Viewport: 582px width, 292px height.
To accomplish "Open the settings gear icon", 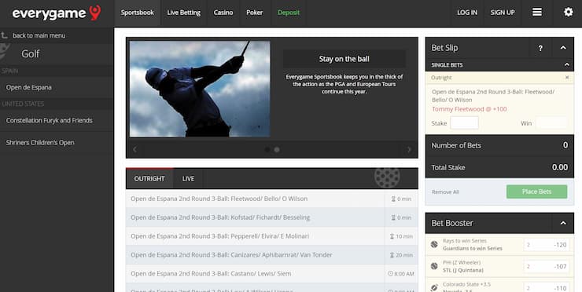I will (569, 13).
